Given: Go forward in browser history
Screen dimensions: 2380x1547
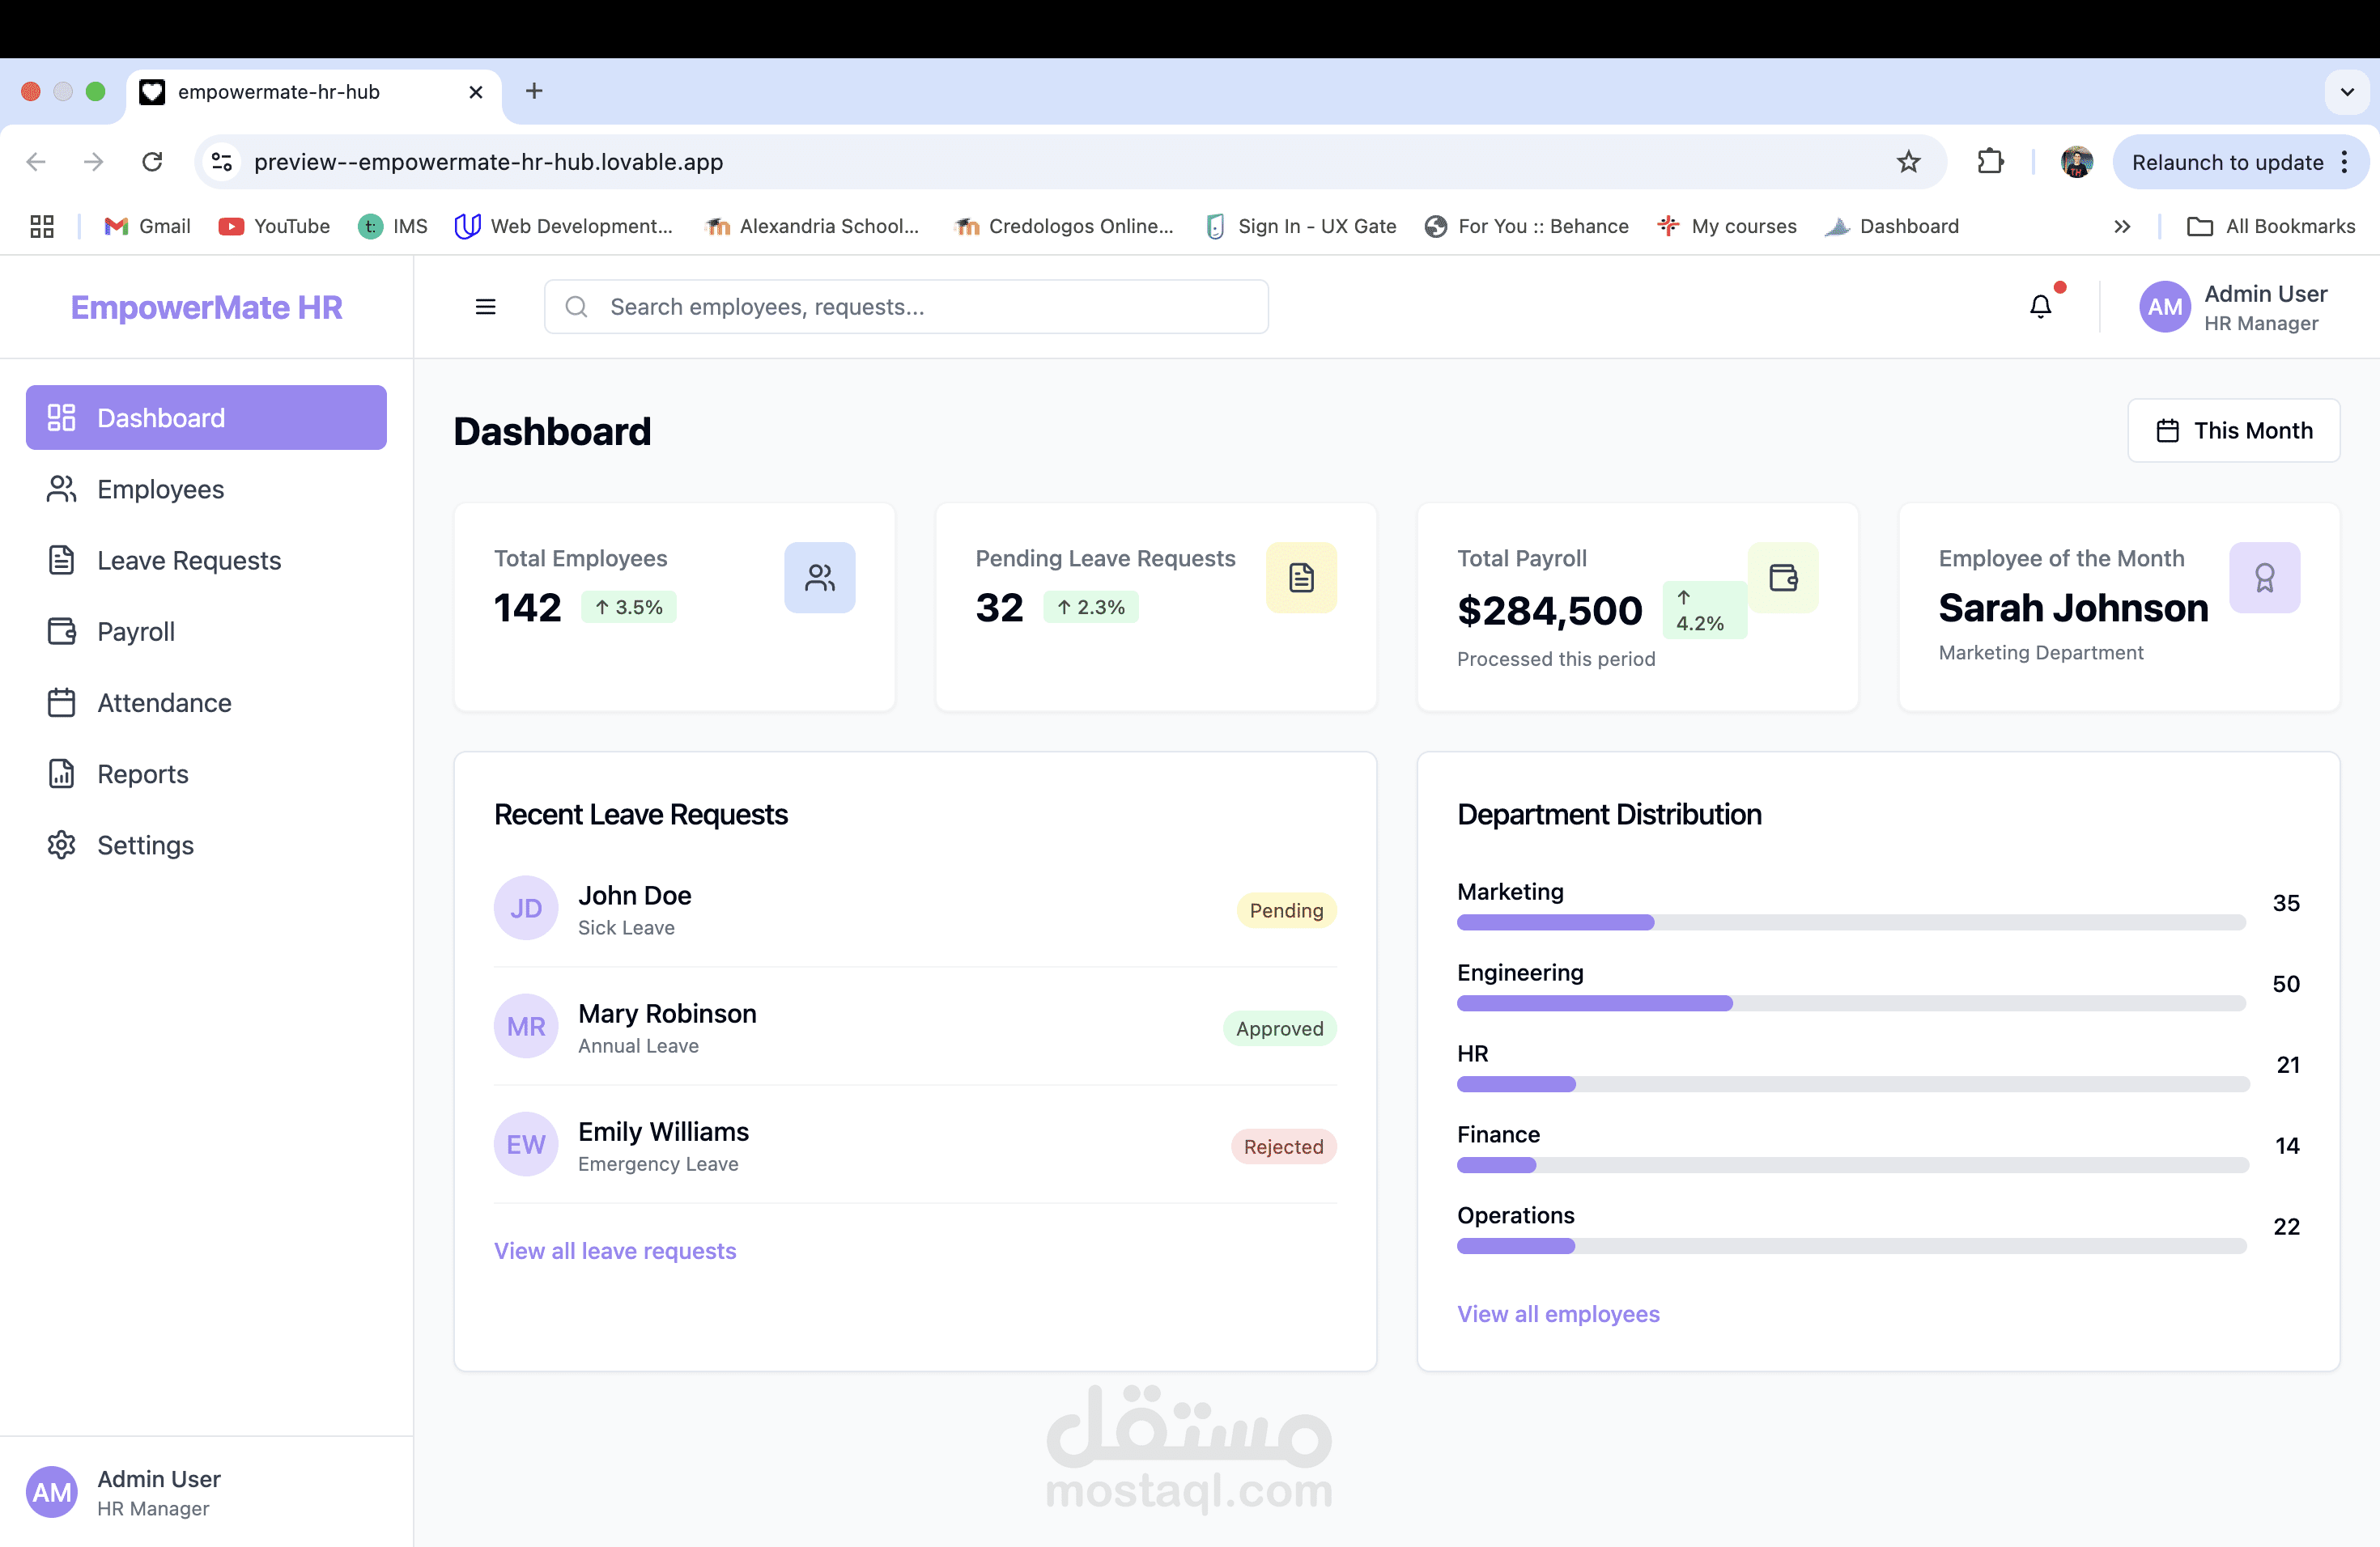Looking at the screenshot, I should (x=94, y=162).
